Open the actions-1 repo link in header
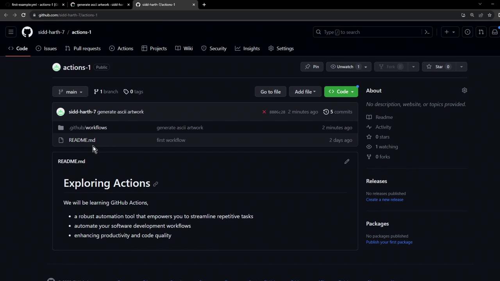500x281 pixels. point(81,32)
